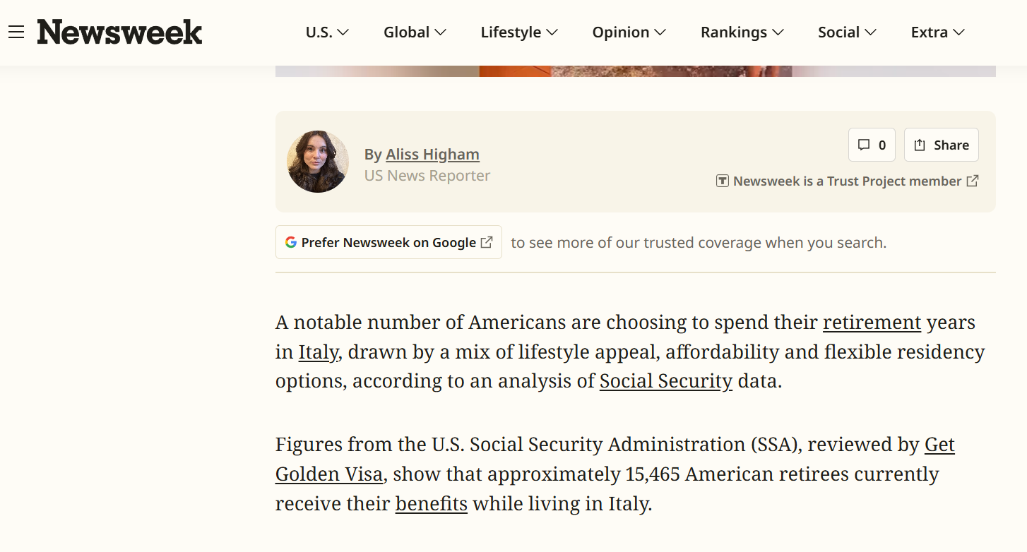Image resolution: width=1027 pixels, height=552 pixels.
Task: Click the external-link icon beside Trust Project text
Action: point(973,181)
